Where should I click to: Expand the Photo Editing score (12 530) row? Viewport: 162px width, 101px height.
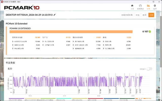(x=87, y=42)
